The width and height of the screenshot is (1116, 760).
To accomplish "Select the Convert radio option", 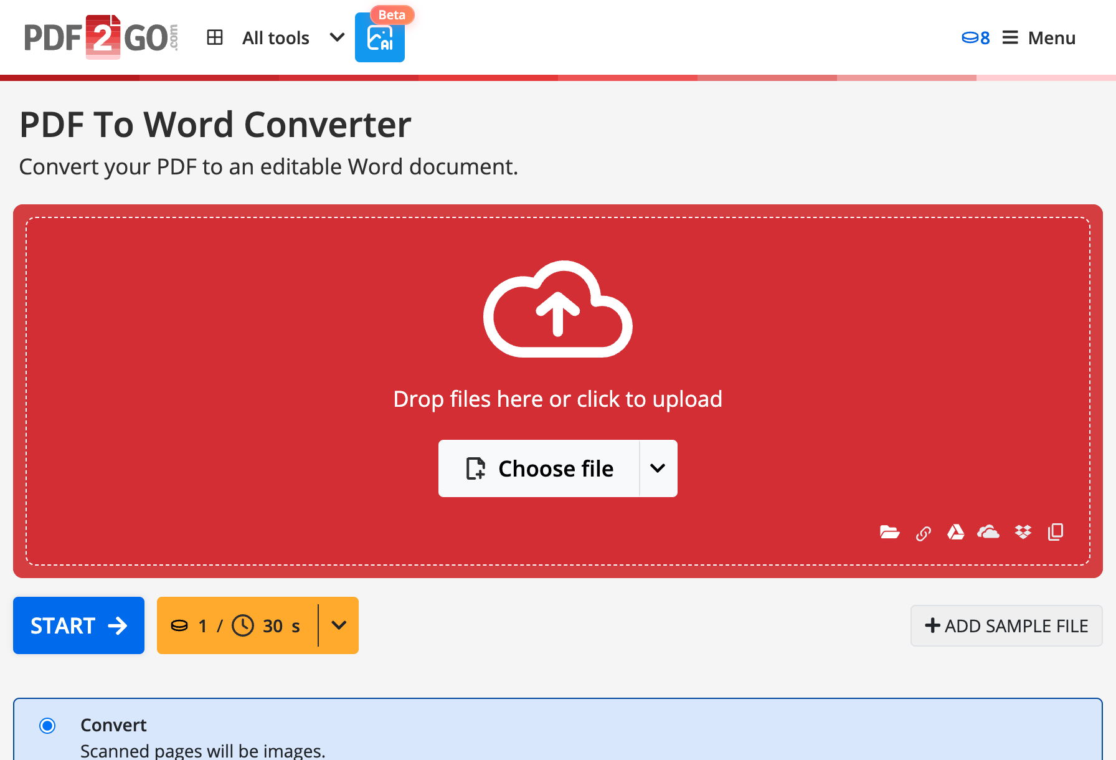I will tap(47, 726).
